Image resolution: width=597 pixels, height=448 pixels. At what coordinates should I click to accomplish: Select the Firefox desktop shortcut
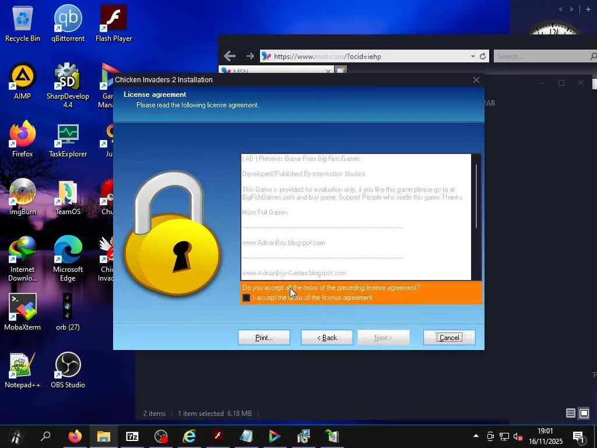pyautogui.click(x=23, y=139)
